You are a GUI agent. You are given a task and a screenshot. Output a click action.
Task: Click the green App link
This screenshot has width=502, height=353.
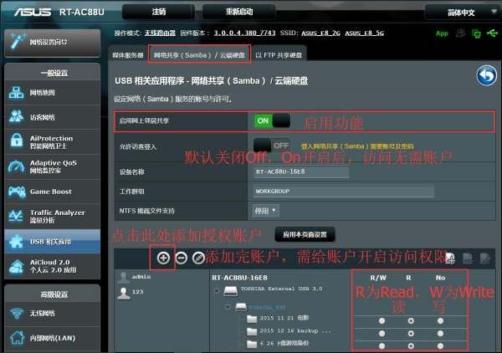442,33
